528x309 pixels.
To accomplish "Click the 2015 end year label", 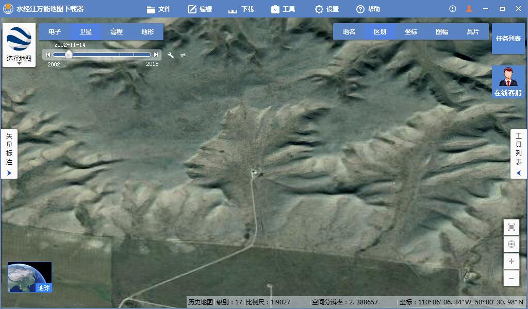I will click(x=152, y=64).
